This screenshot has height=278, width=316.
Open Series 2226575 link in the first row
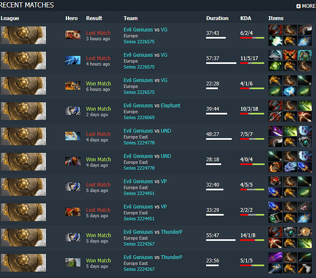pyautogui.click(x=139, y=42)
